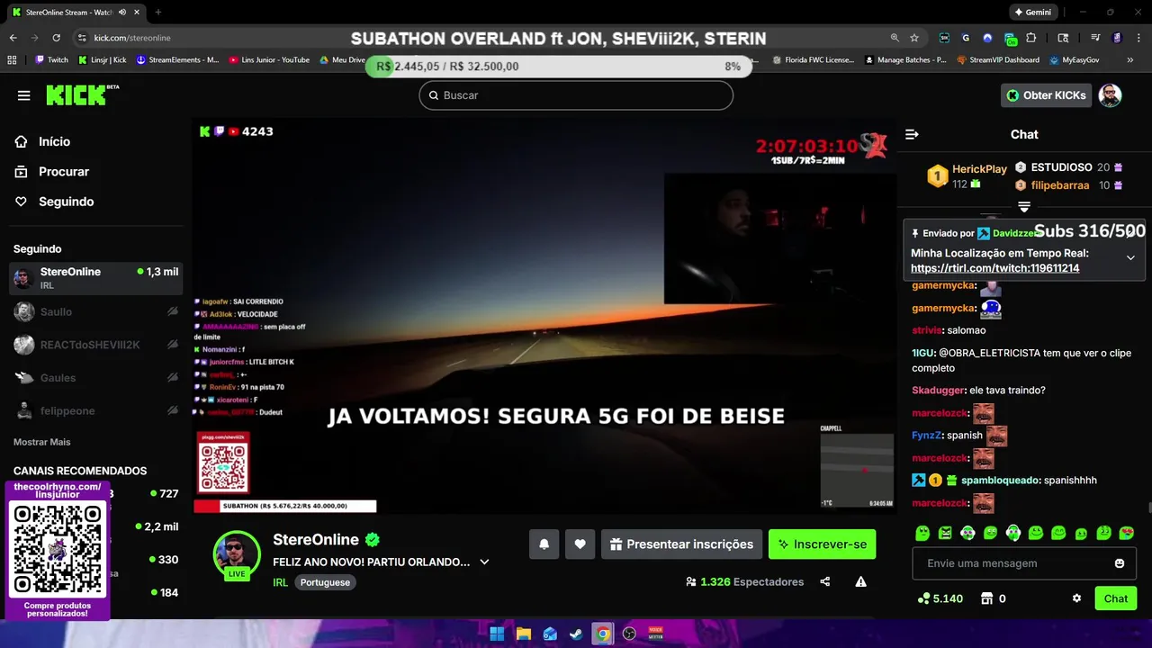Click the Buscar search field
1152x648 pixels.
click(x=576, y=95)
